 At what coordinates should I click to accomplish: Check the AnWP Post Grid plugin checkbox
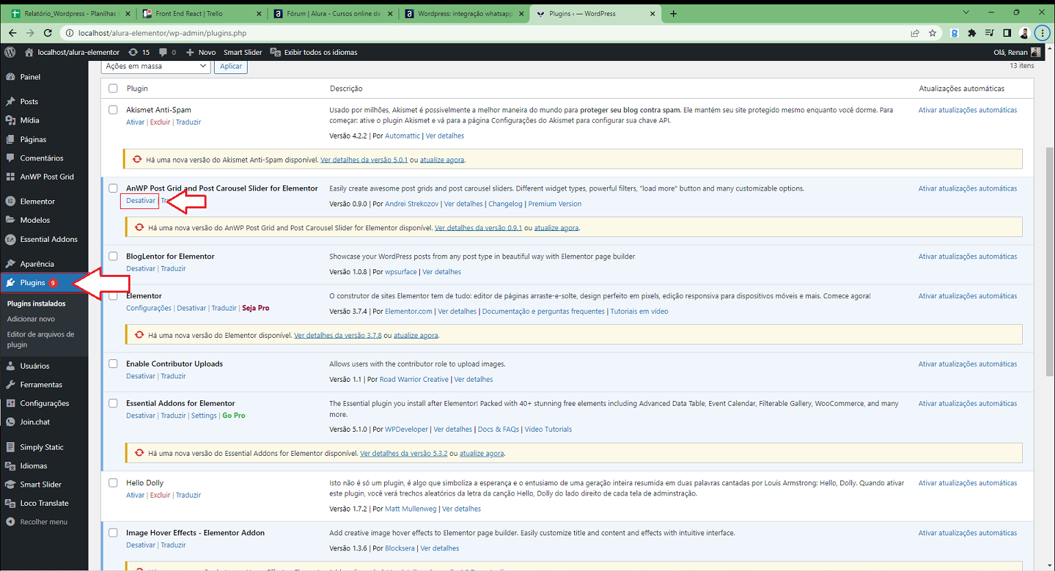click(113, 188)
